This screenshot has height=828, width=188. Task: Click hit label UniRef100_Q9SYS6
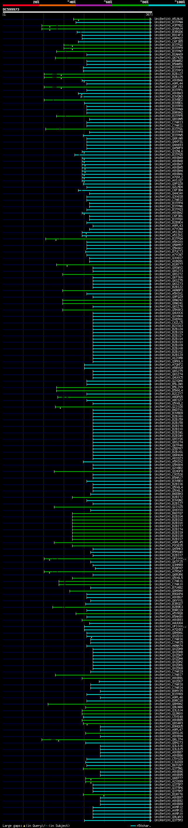click(x=168, y=439)
